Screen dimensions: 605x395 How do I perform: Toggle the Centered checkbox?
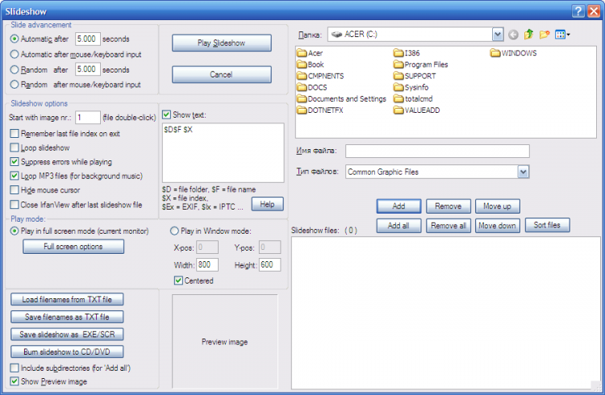178,281
